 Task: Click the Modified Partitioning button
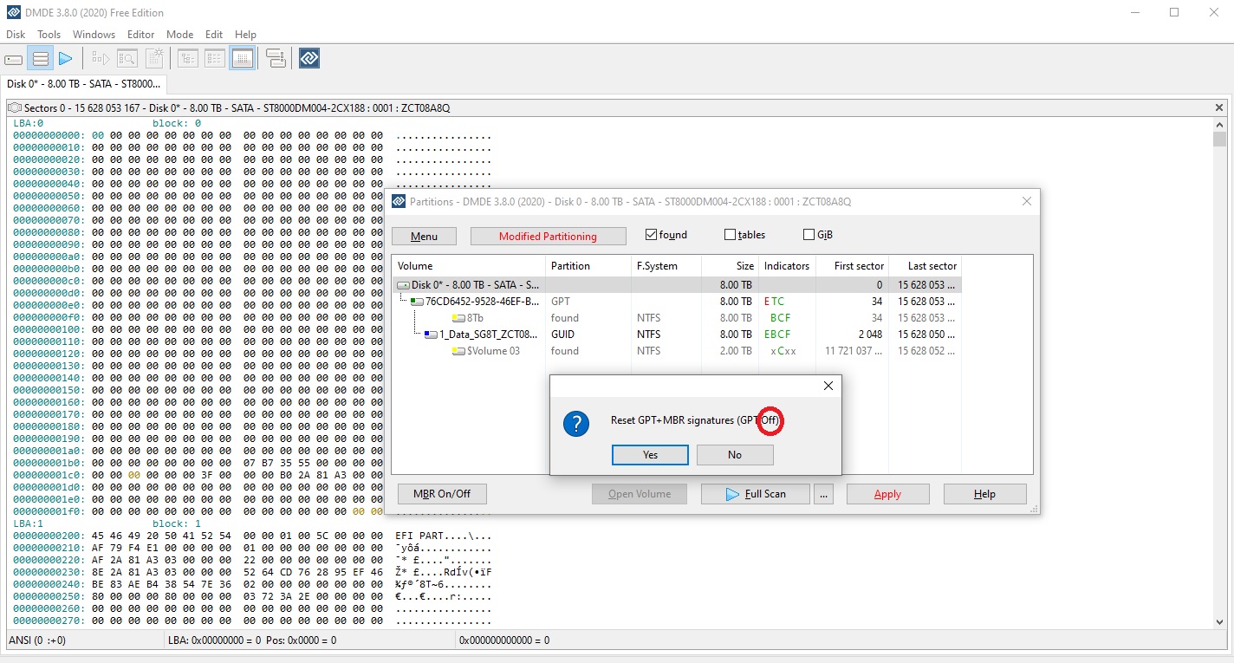[548, 237]
